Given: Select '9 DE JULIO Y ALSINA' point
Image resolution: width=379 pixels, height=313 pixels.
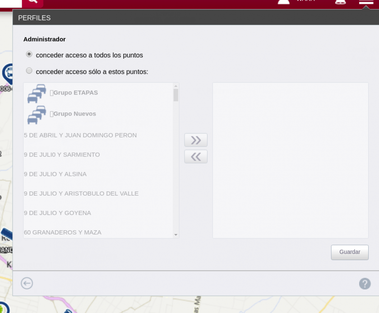Looking at the screenshot, I should point(55,174).
